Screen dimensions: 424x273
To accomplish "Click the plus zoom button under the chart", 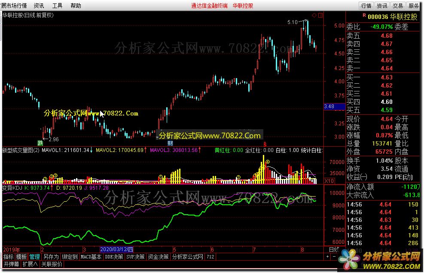I will pos(327,256).
